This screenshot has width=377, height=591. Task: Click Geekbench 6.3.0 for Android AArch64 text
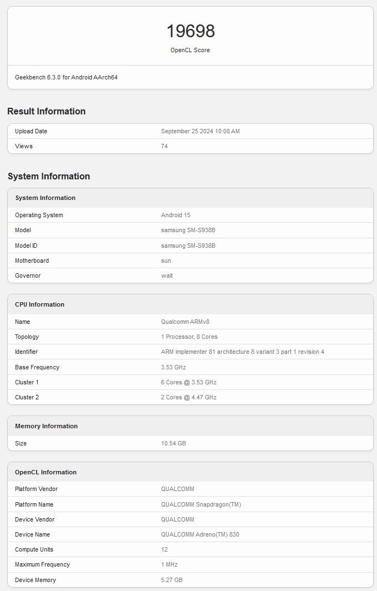pyautogui.click(x=66, y=77)
